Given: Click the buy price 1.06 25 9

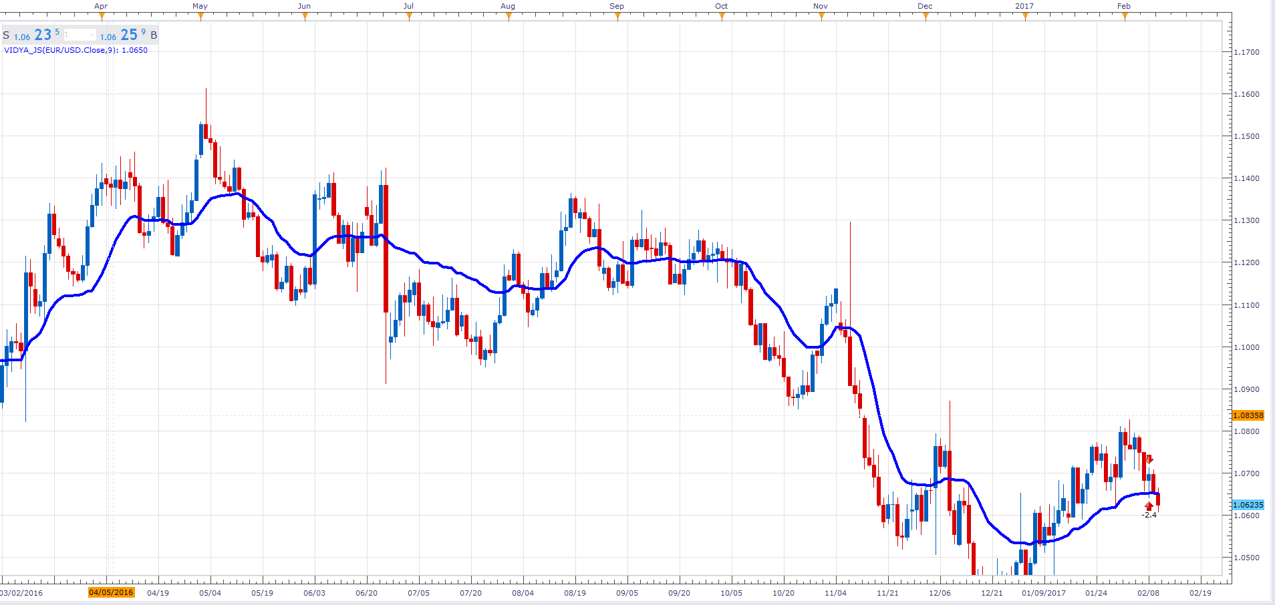Looking at the screenshot, I should (123, 35).
